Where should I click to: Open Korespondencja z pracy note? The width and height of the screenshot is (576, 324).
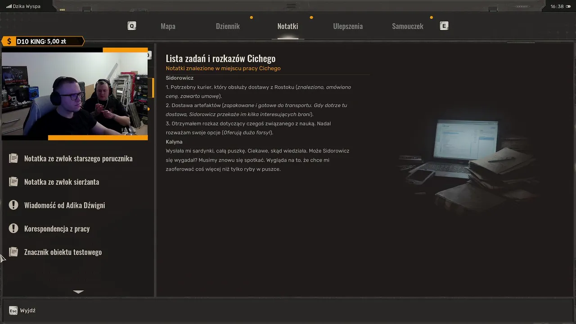[57, 229]
